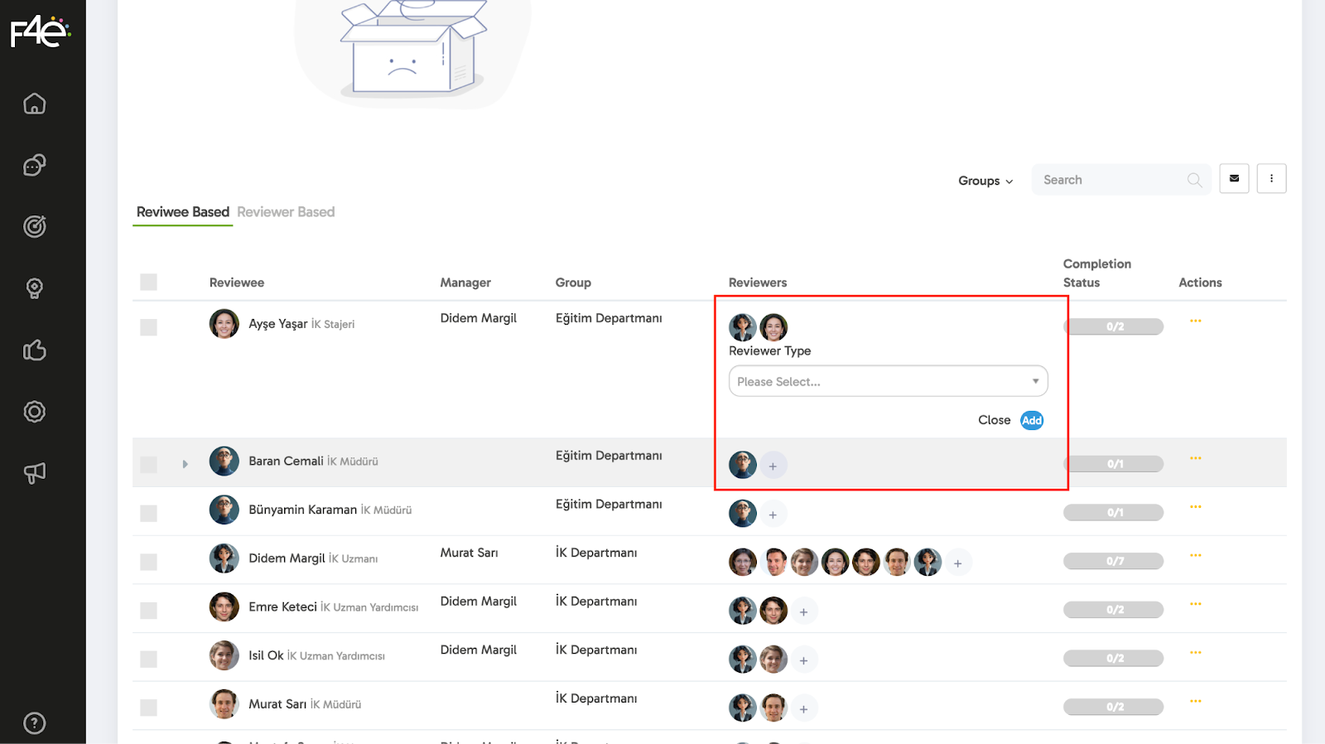Click Close in reviewer type panel
Viewport: 1325px width, 744px height.
point(994,421)
